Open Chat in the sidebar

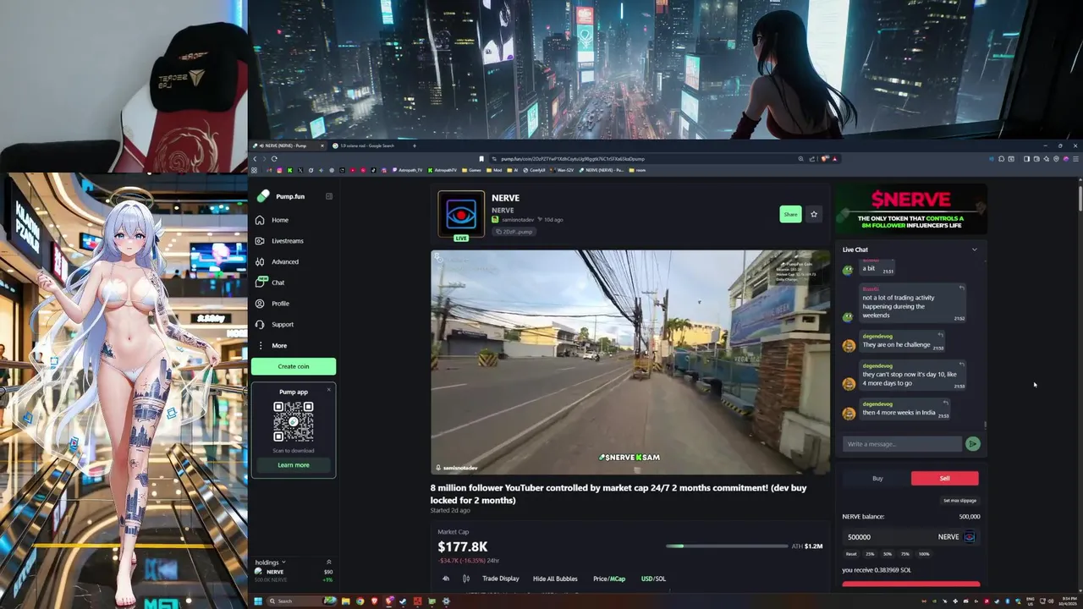278,283
